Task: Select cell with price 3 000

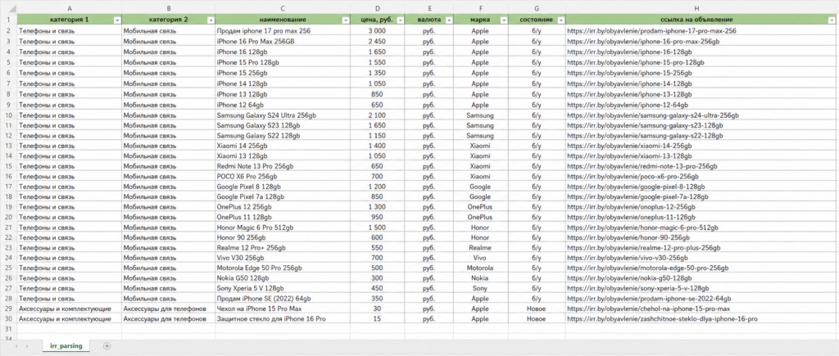Action: click(378, 31)
